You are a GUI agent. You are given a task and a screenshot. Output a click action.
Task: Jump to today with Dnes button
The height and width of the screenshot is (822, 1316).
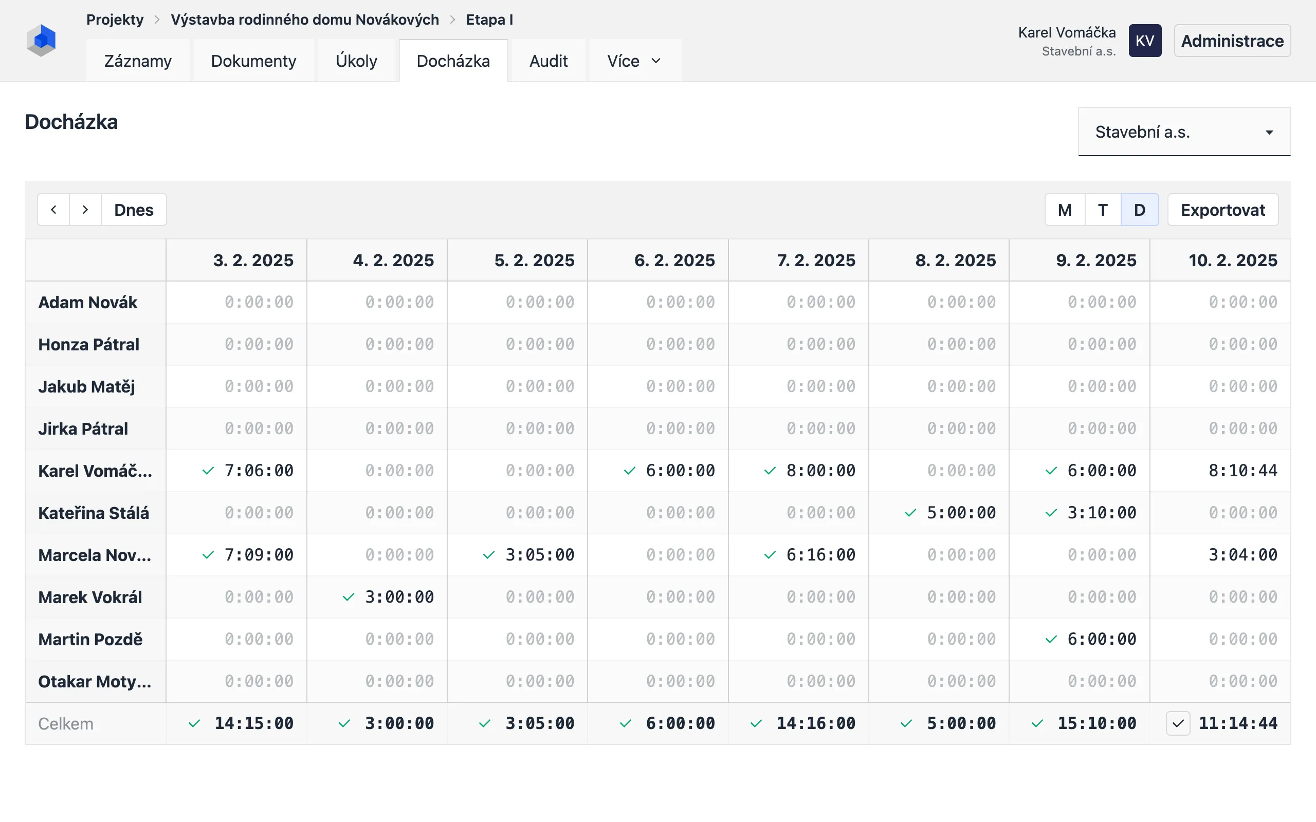(134, 210)
